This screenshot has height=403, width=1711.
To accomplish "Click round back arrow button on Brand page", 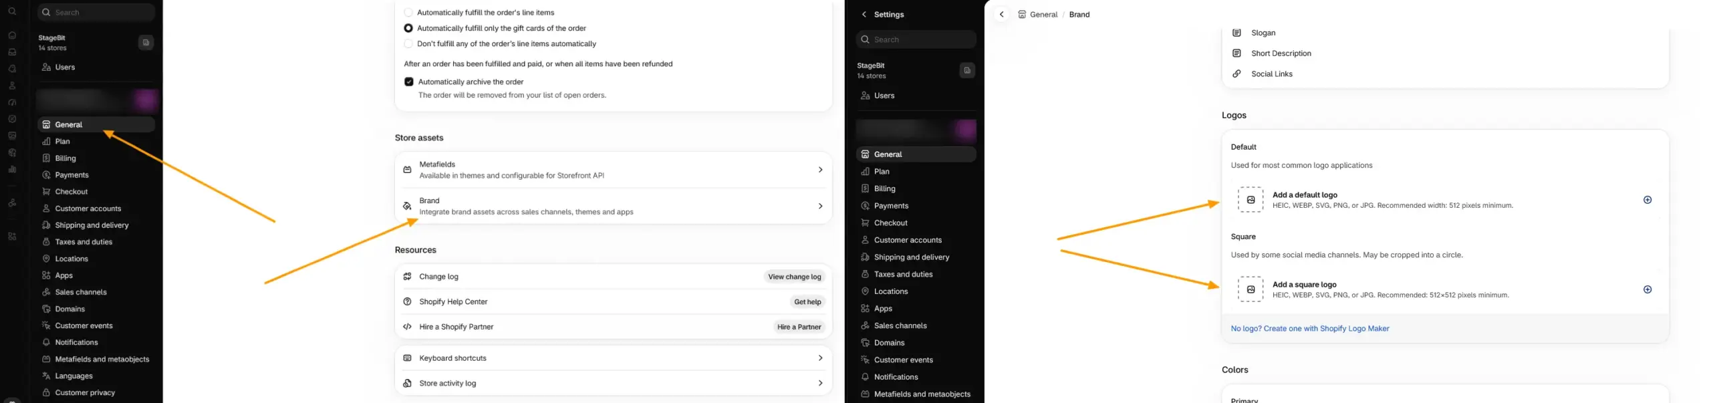I will [1001, 15].
